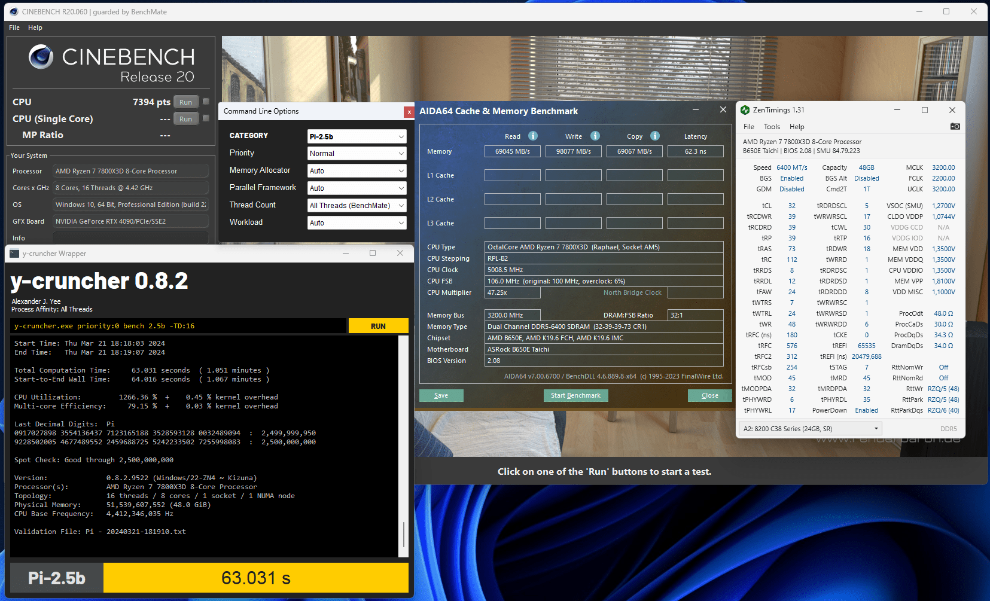Click Save in AIDA64 benchmark
This screenshot has height=601, width=990.
[x=441, y=395]
